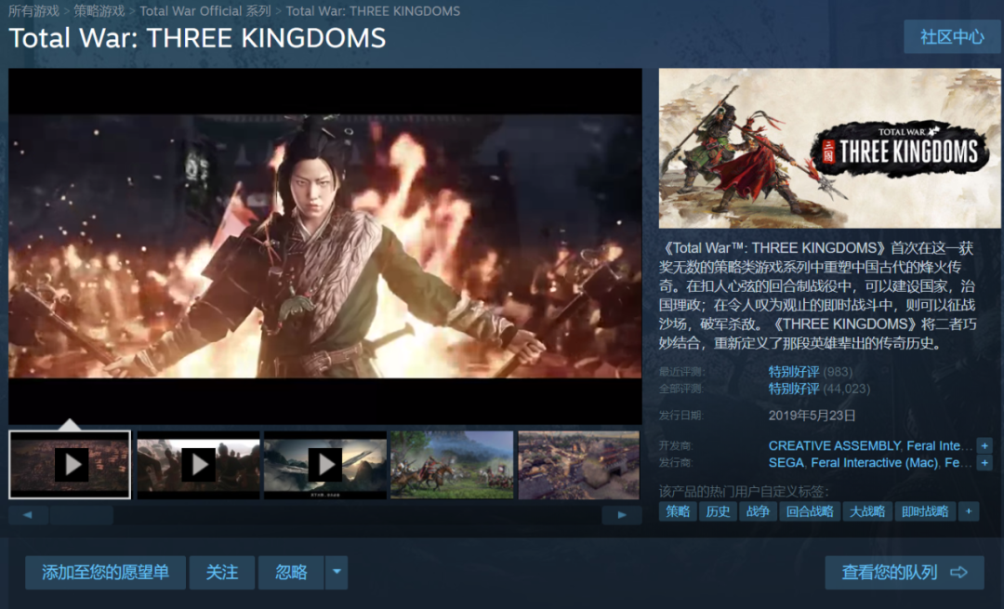Play the third trailer thumbnail with mountains

click(325, 465)
